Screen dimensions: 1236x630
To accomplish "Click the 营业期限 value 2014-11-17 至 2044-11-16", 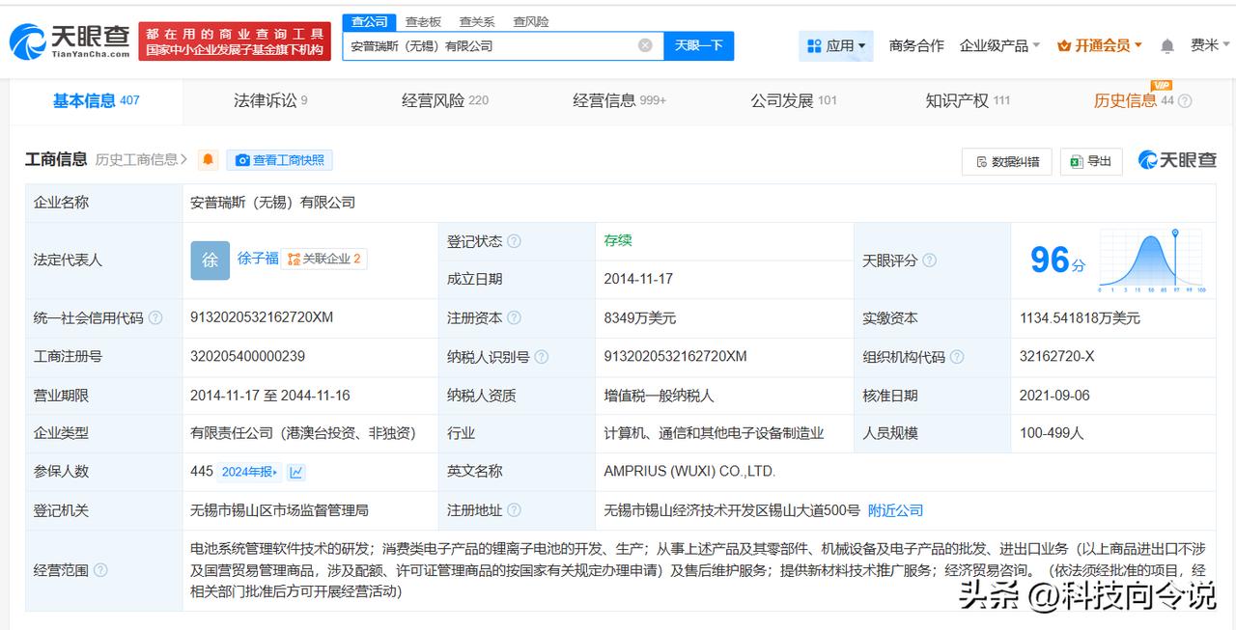I will 270,395.
